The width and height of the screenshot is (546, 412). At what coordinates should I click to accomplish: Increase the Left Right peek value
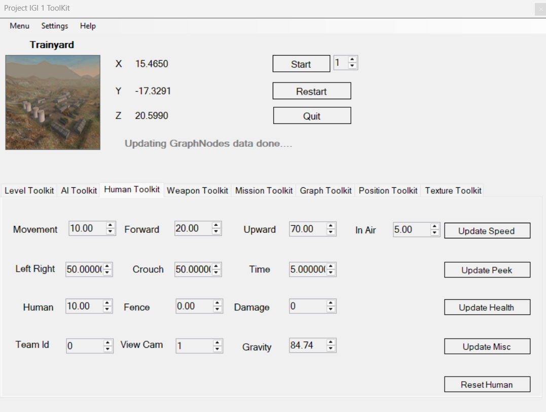[x=107, y=266]
